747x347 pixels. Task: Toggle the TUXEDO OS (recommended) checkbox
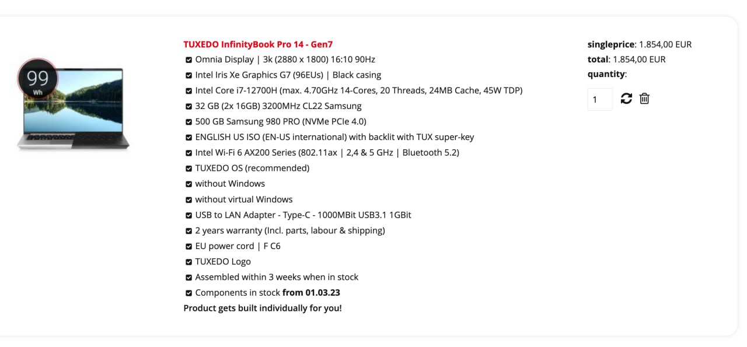(189, 169)
